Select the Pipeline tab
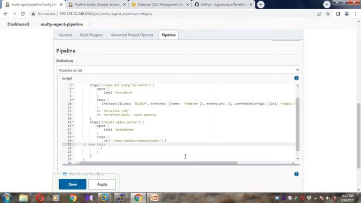This screenshot has width=361, height=203. pyautogui.click(x=168, y=35)
